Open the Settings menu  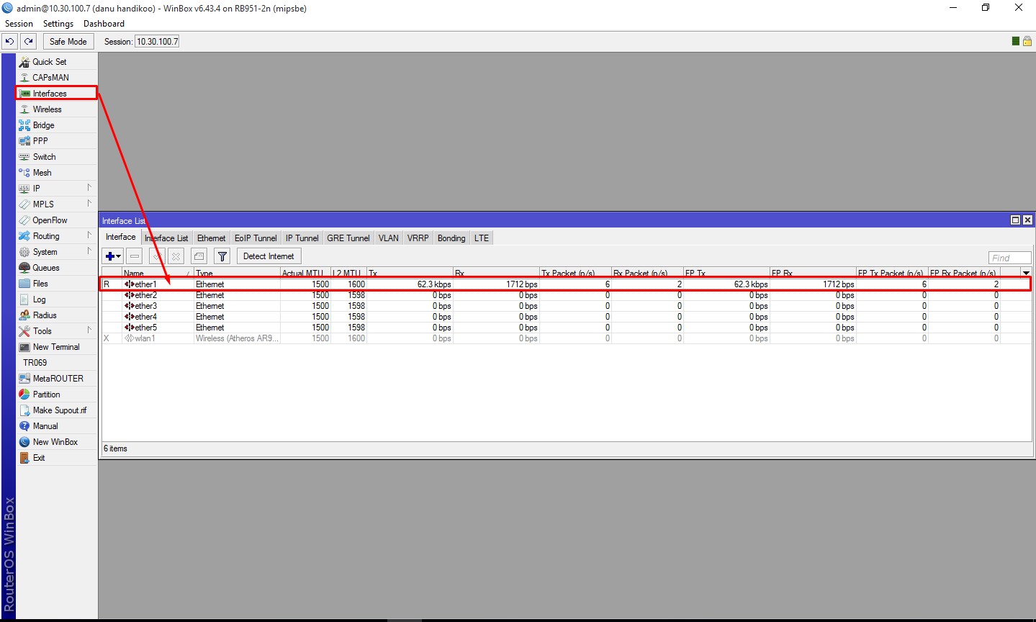point(58,24)
